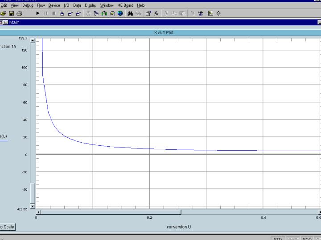Viewport: 321px width, 240px height.
Task: Print using the printer toolbar icon
Action: [x=19, y=13]
